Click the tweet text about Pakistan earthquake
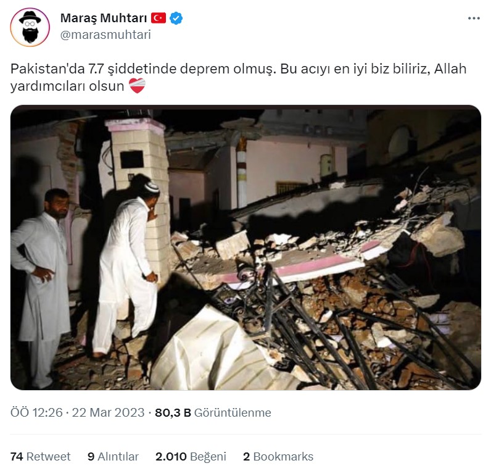 [238, 77]
